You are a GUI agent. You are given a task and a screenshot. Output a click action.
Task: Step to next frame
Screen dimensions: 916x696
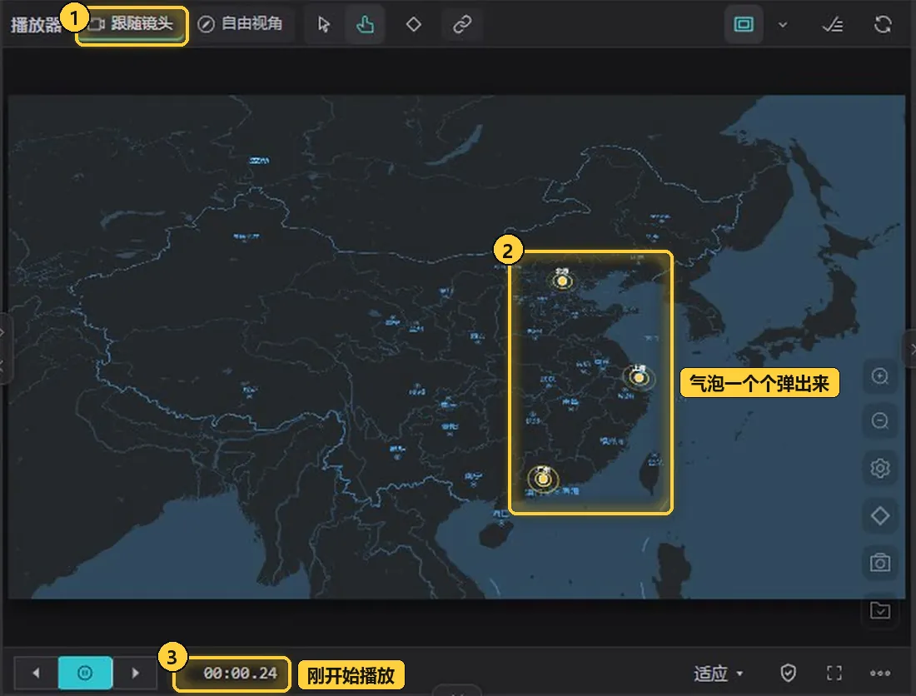click(x=135, y=673)
